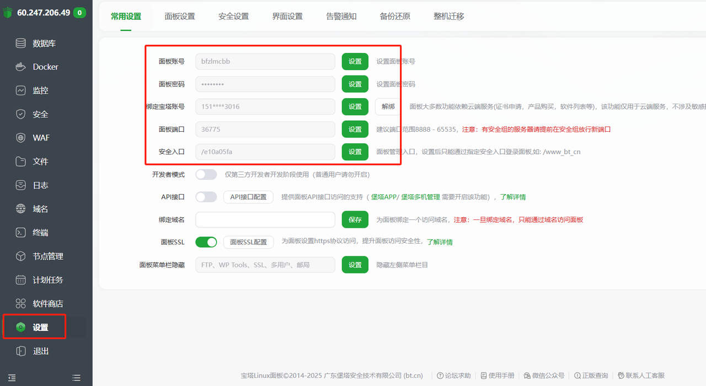Open the 使用手册 link in the footer

(498, 376)
